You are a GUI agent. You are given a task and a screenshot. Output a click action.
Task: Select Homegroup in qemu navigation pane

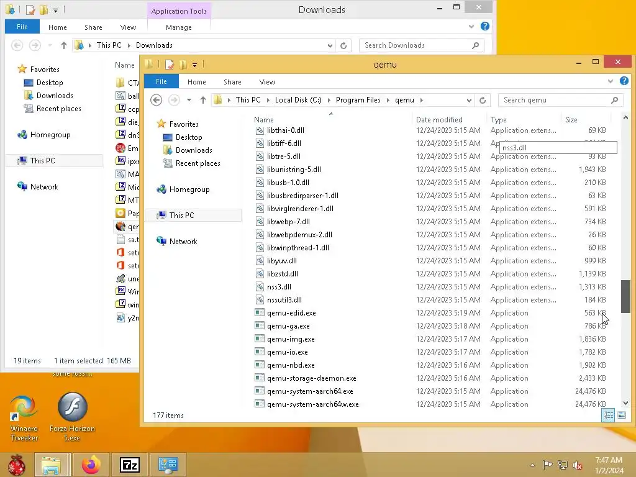189,189
